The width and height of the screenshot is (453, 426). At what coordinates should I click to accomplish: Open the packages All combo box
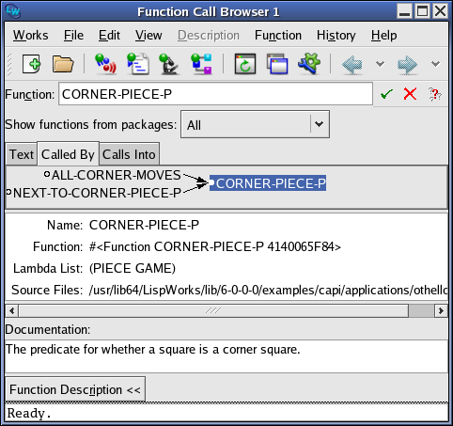pos(255,124)
